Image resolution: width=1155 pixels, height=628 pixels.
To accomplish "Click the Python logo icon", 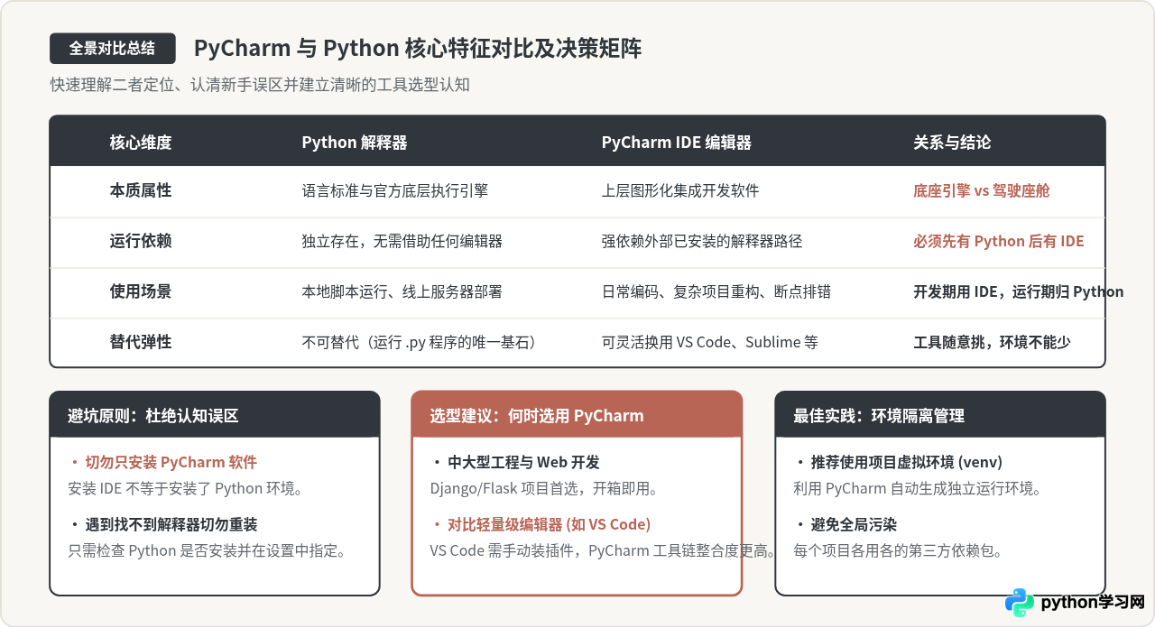I will click(1020, 602).
